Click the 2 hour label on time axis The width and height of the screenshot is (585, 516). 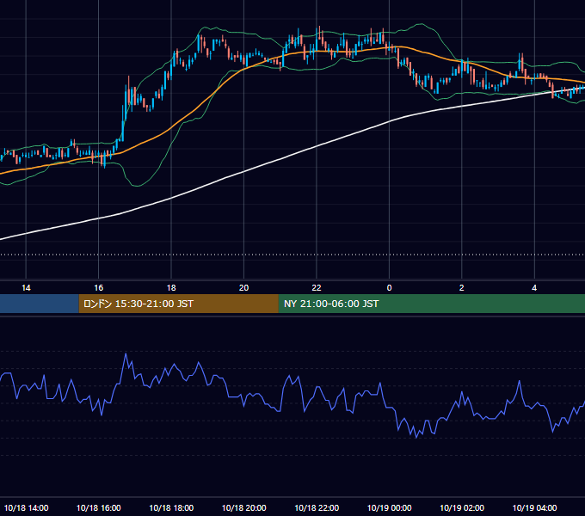coord(461,288)
